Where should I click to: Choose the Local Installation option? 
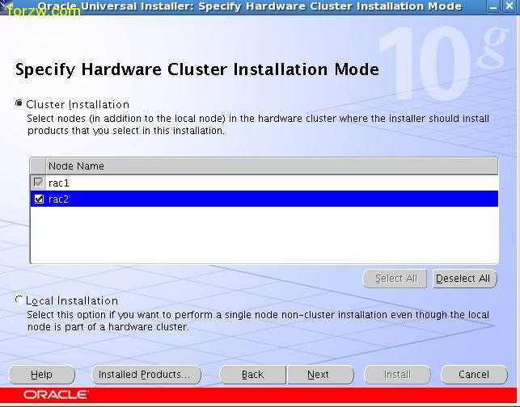pos(19,300)
